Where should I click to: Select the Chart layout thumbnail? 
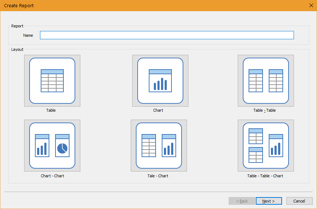coord(160,80)
